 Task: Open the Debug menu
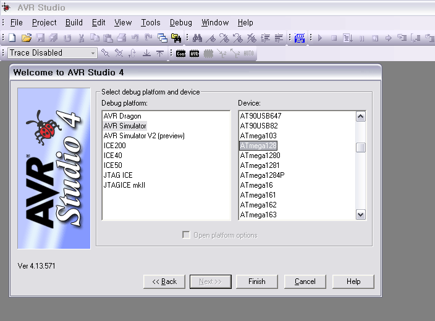(181, 22)
